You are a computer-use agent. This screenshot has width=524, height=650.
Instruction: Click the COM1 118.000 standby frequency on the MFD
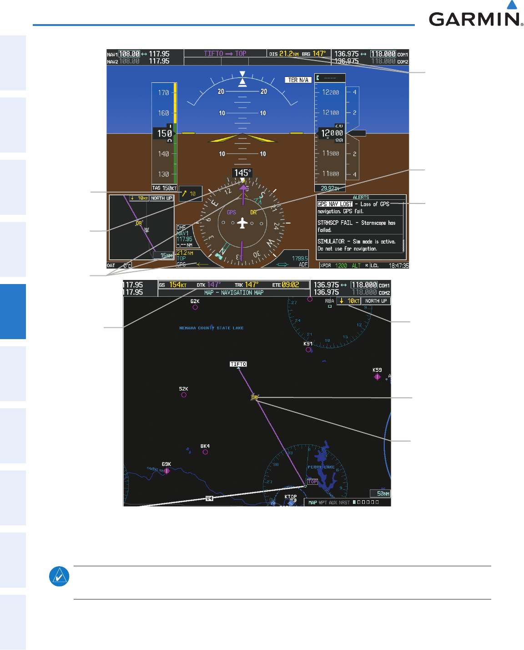(x=364, y=285)
